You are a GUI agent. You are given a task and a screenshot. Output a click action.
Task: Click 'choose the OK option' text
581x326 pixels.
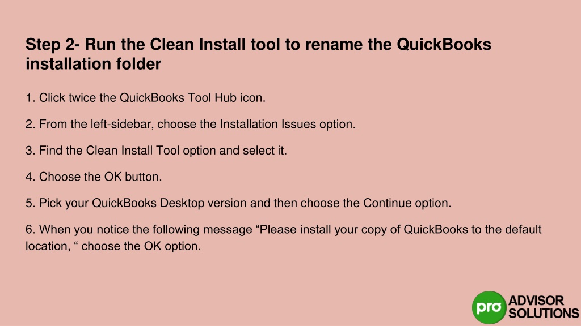(x=141, y=246)
